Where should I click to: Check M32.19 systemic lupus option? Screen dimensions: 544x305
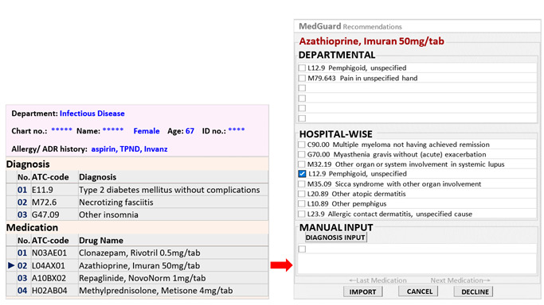[x=302, y=164]
